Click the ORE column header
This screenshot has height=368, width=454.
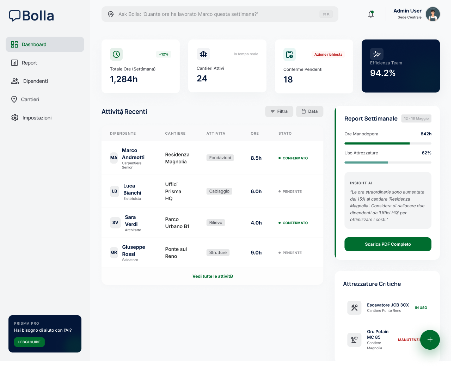click(255, 134)
